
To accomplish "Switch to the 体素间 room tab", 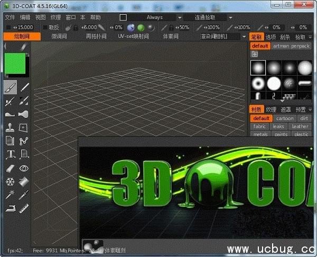I will (171, 36).
